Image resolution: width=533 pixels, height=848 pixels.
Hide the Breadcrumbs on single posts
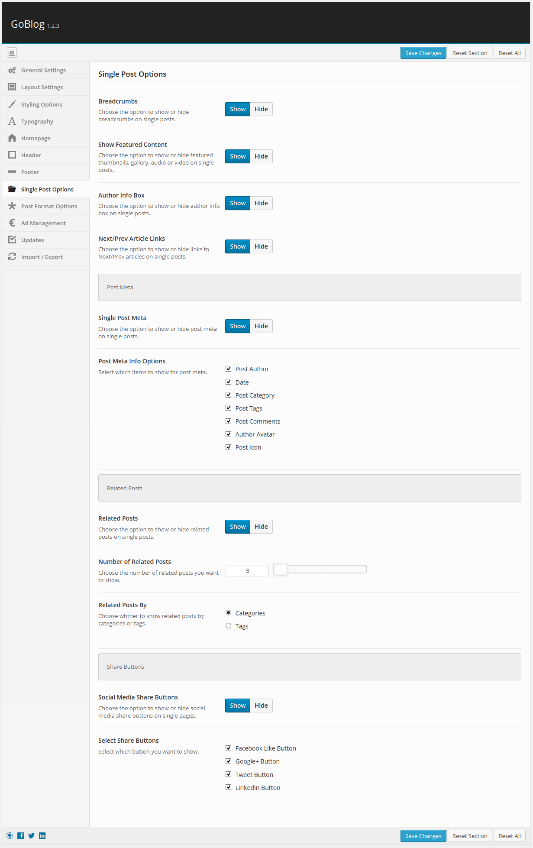(261, 109)
